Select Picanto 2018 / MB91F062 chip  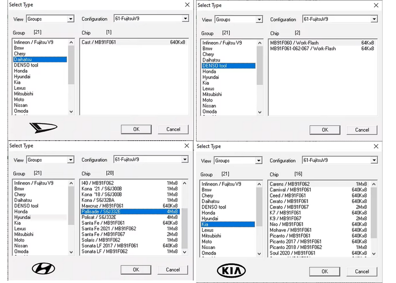pyautogui.click(x=296, y=247)
